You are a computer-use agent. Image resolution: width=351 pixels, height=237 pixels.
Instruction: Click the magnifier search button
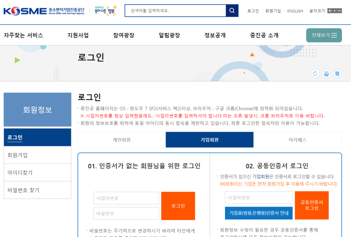click(232, 11)
